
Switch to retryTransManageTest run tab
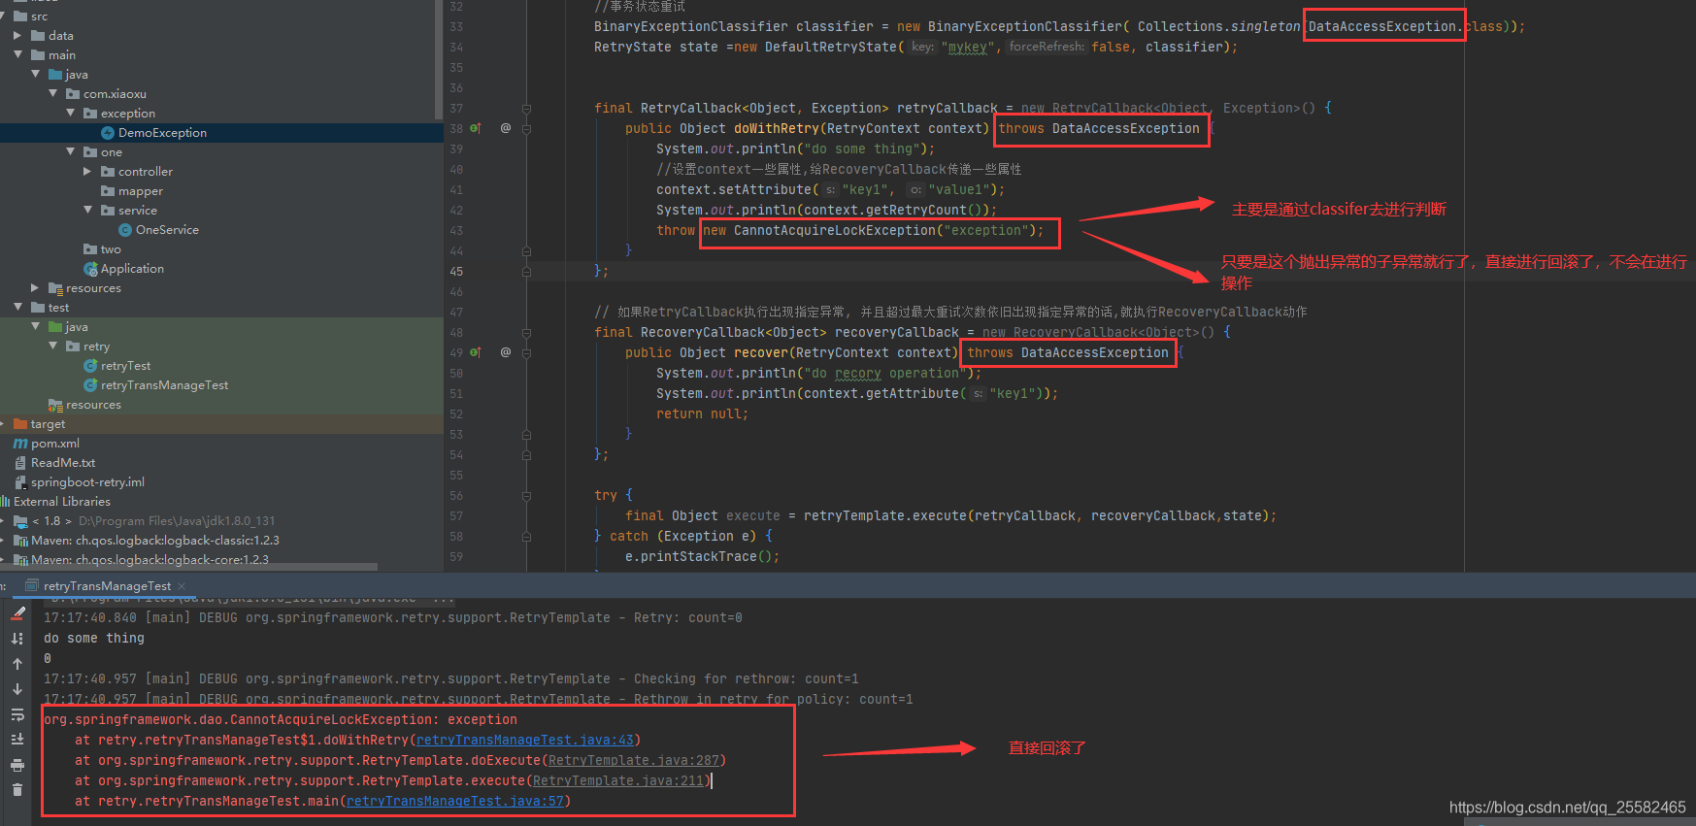107,586
